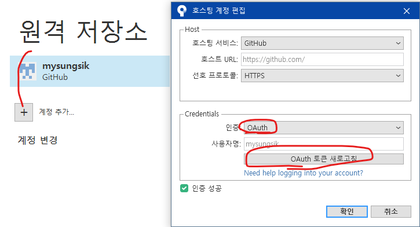Image resolution: width=420 pixels, height=227 pixels.
Task: Open Need help logging into your account link
Action: (304, 173)
